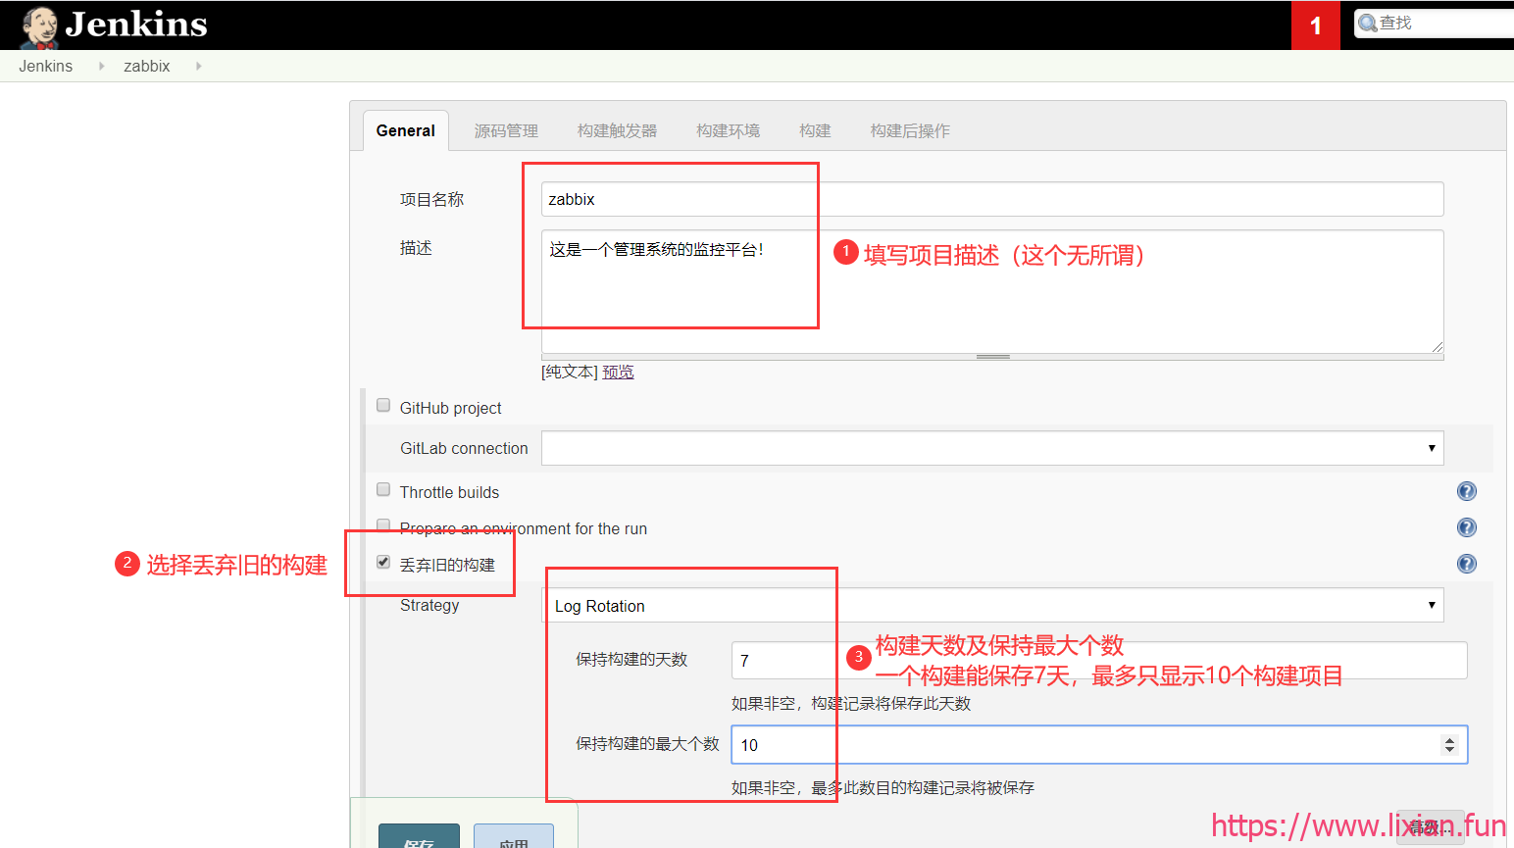1514x848 pixels.
Task: Click the Strategy label
Action: click(429, 605)
